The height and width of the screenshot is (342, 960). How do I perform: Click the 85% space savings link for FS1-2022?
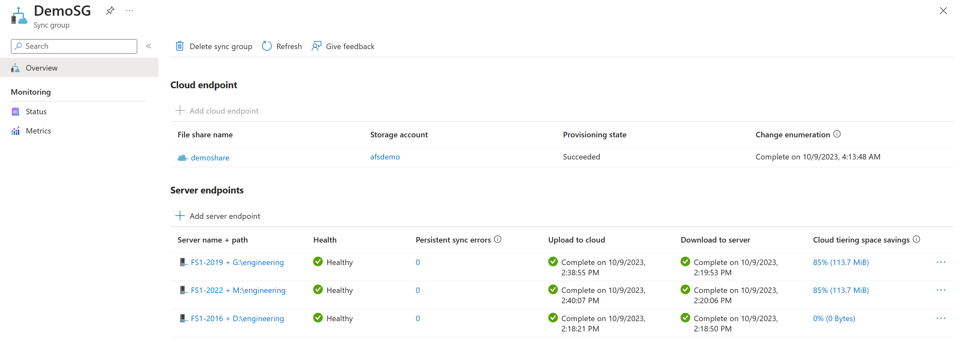tap(841, 290)
